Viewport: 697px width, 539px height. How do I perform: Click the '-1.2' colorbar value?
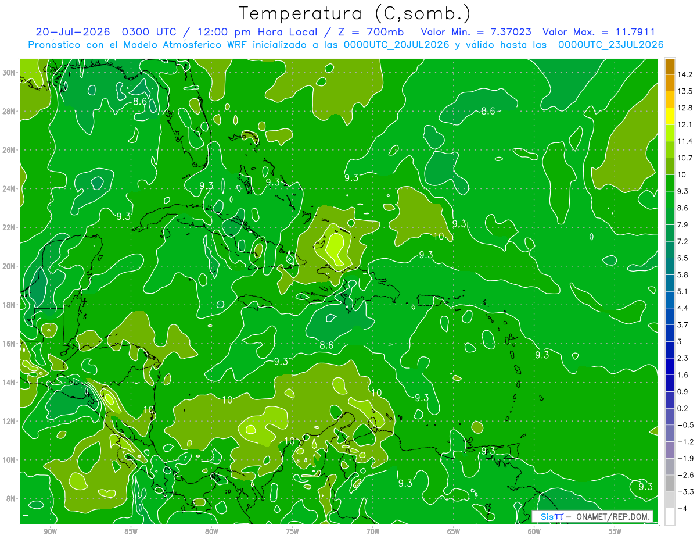[685, 442]
